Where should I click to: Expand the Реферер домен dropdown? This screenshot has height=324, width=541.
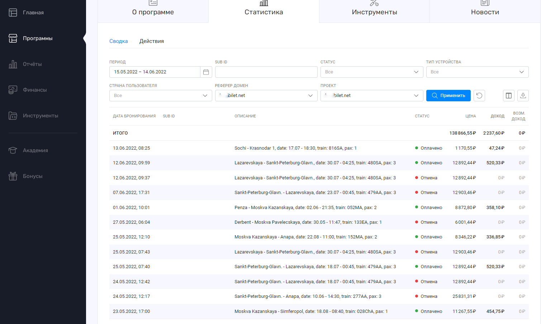[266, 96]
